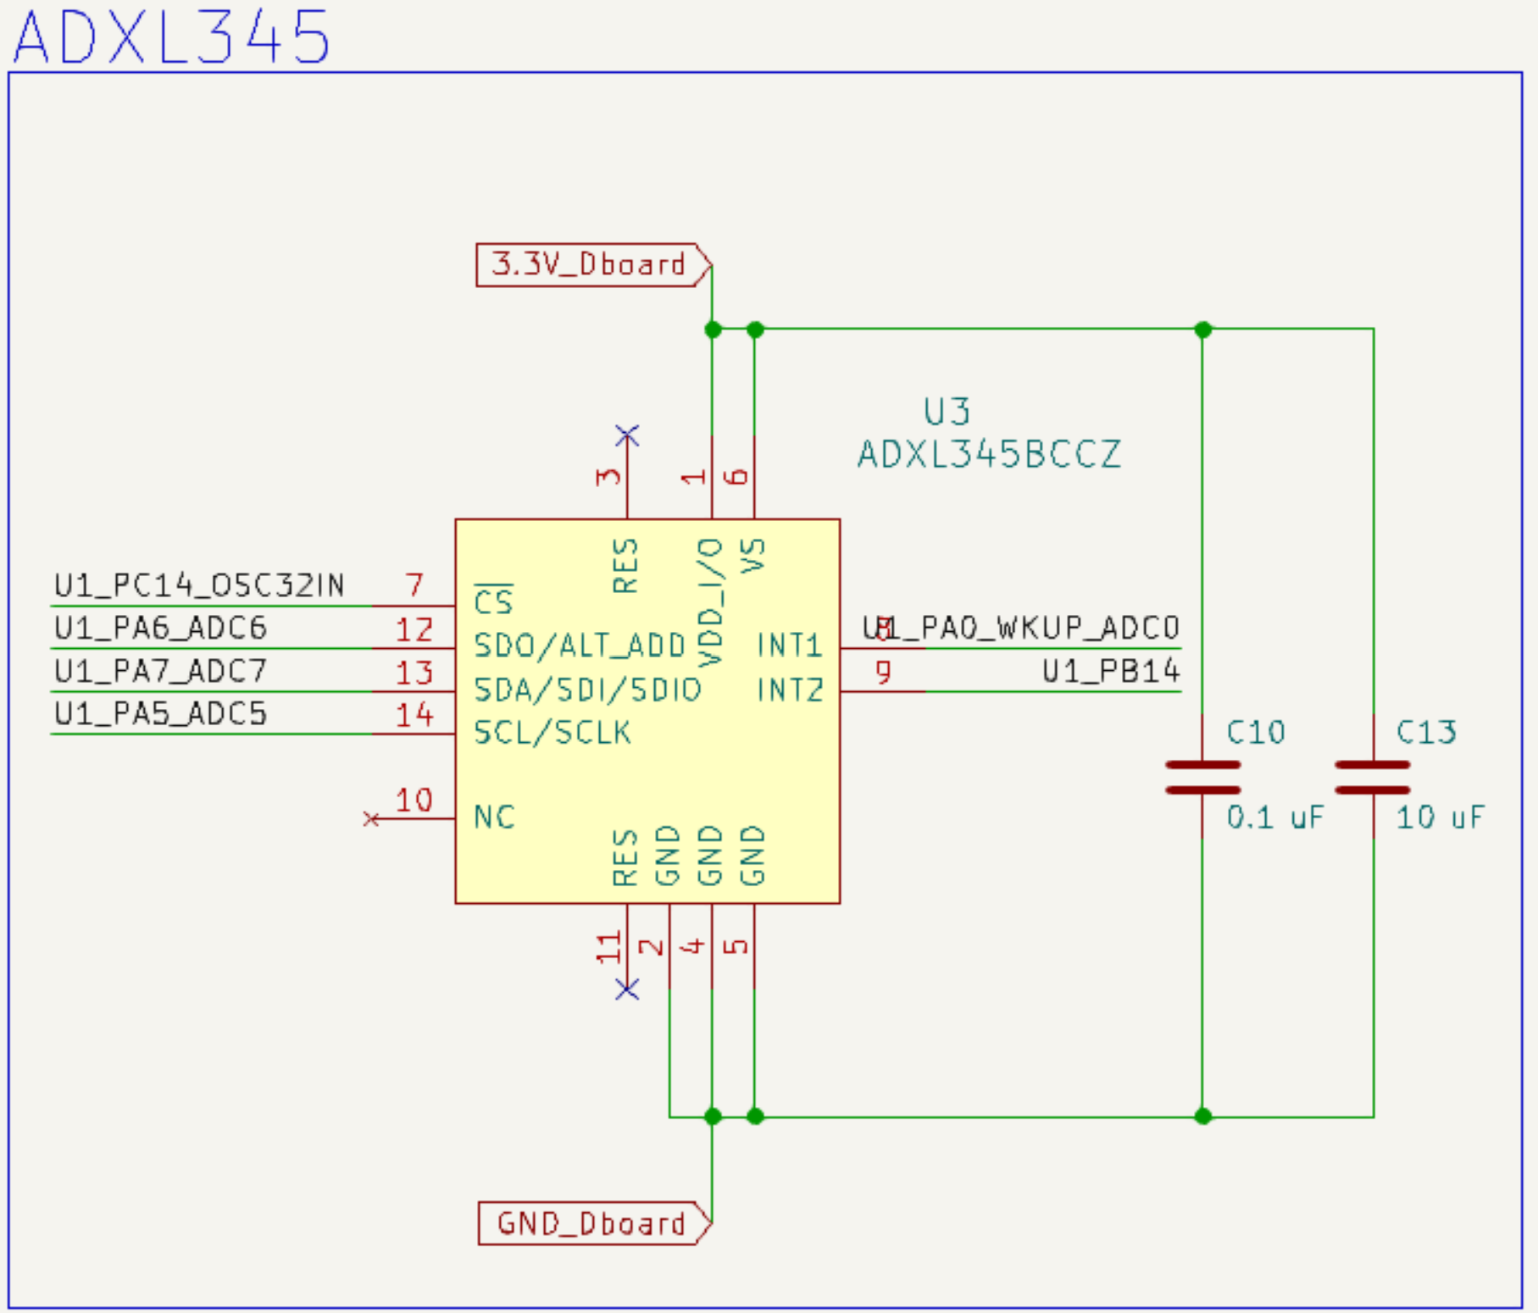
Task: Click the U1_PA5_ADC5 net label
Action: 161,713
